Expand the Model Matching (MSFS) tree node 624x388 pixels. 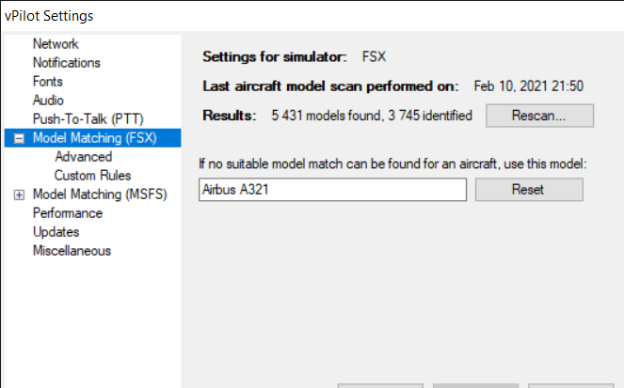(x=20, y=194)
